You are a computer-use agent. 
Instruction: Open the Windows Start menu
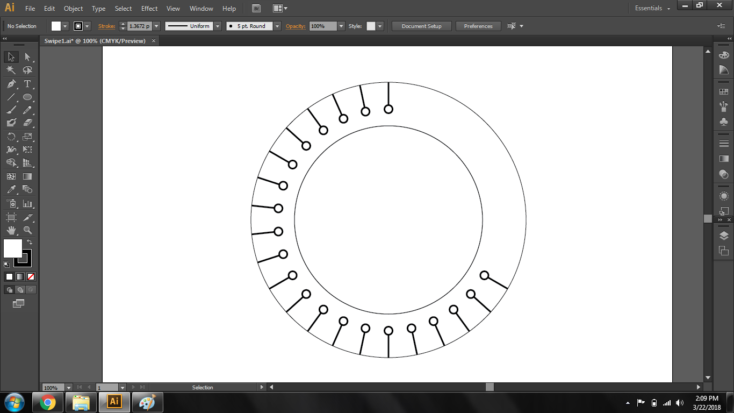14,402
